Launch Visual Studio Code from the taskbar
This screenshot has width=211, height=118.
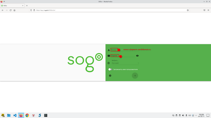15,115
